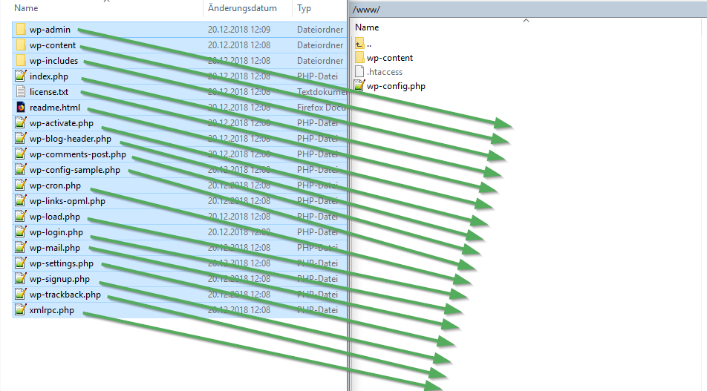The width and height of the screenshot is (707, 391).
Task: Click the parent directory folder icon
Action: [359, 44]
